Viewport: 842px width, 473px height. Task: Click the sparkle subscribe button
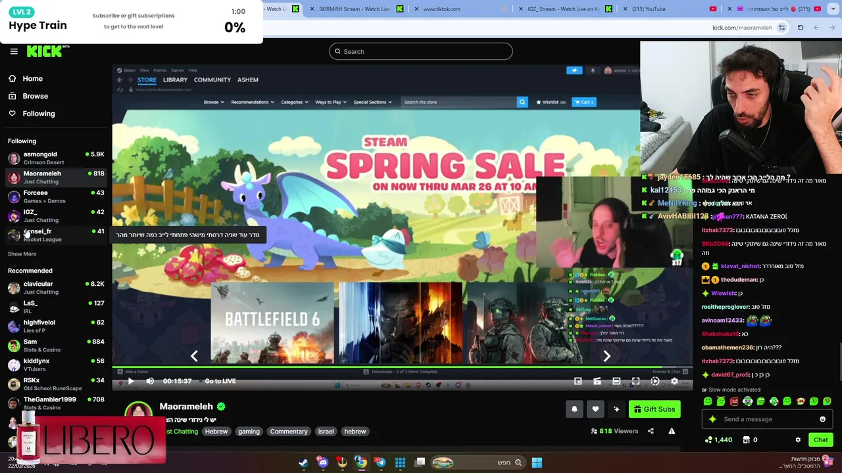[616, 409]
